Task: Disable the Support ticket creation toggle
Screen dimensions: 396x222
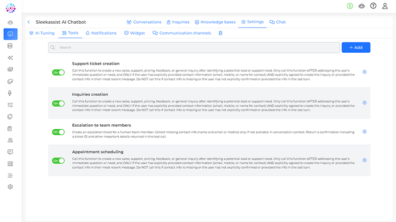Action: (58, 73)
